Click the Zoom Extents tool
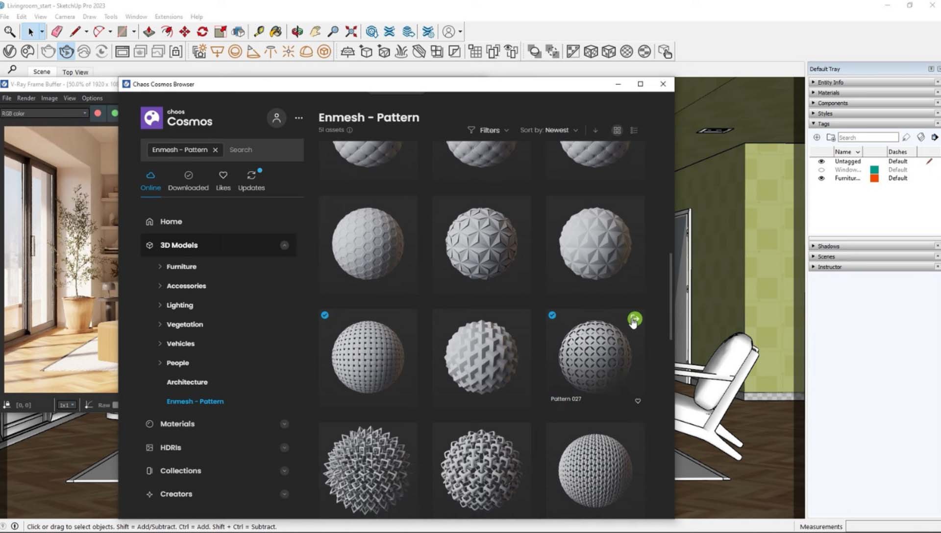Image resolution: width=941 pixels, height=533 pixels. (x=351, y=32)
